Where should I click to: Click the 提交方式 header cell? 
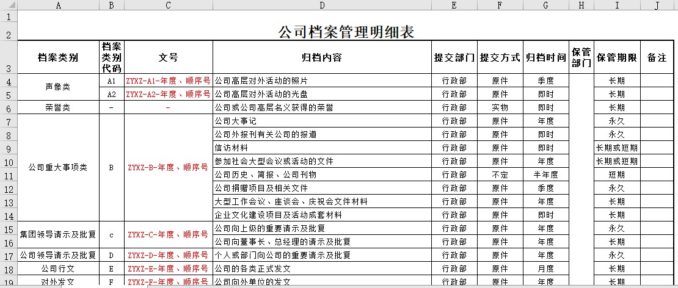tap(500, 58)
